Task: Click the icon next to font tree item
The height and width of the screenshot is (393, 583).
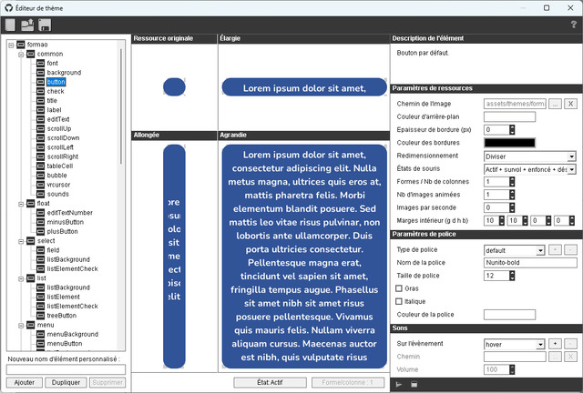Action: (x=40, y=63)
